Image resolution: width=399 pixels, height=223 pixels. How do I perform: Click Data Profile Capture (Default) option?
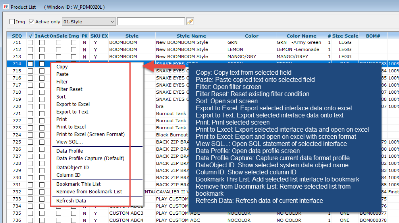(90, 159)
